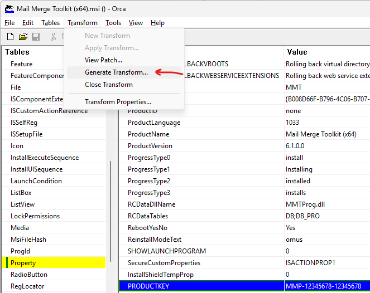This screenshot has height=293, width=370.
Task: Click the ReinstallModeText property cell
Action: [x=201, y=240]
